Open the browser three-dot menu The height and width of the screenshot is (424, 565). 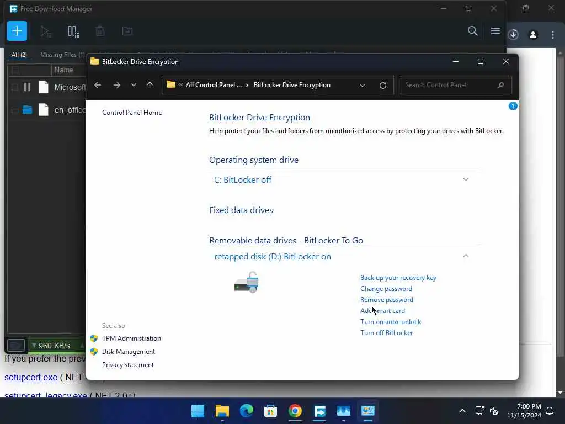pos(553,35)
